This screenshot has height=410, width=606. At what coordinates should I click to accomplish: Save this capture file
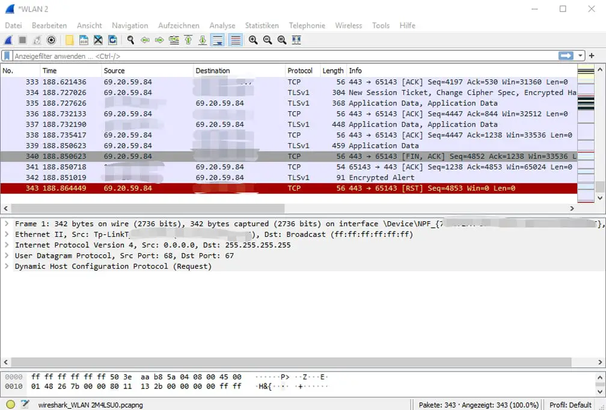[84, 40]
